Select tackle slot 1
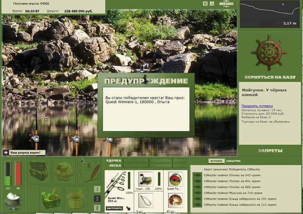The height and width of the screenshot is (214, 303). click(97, 189)
